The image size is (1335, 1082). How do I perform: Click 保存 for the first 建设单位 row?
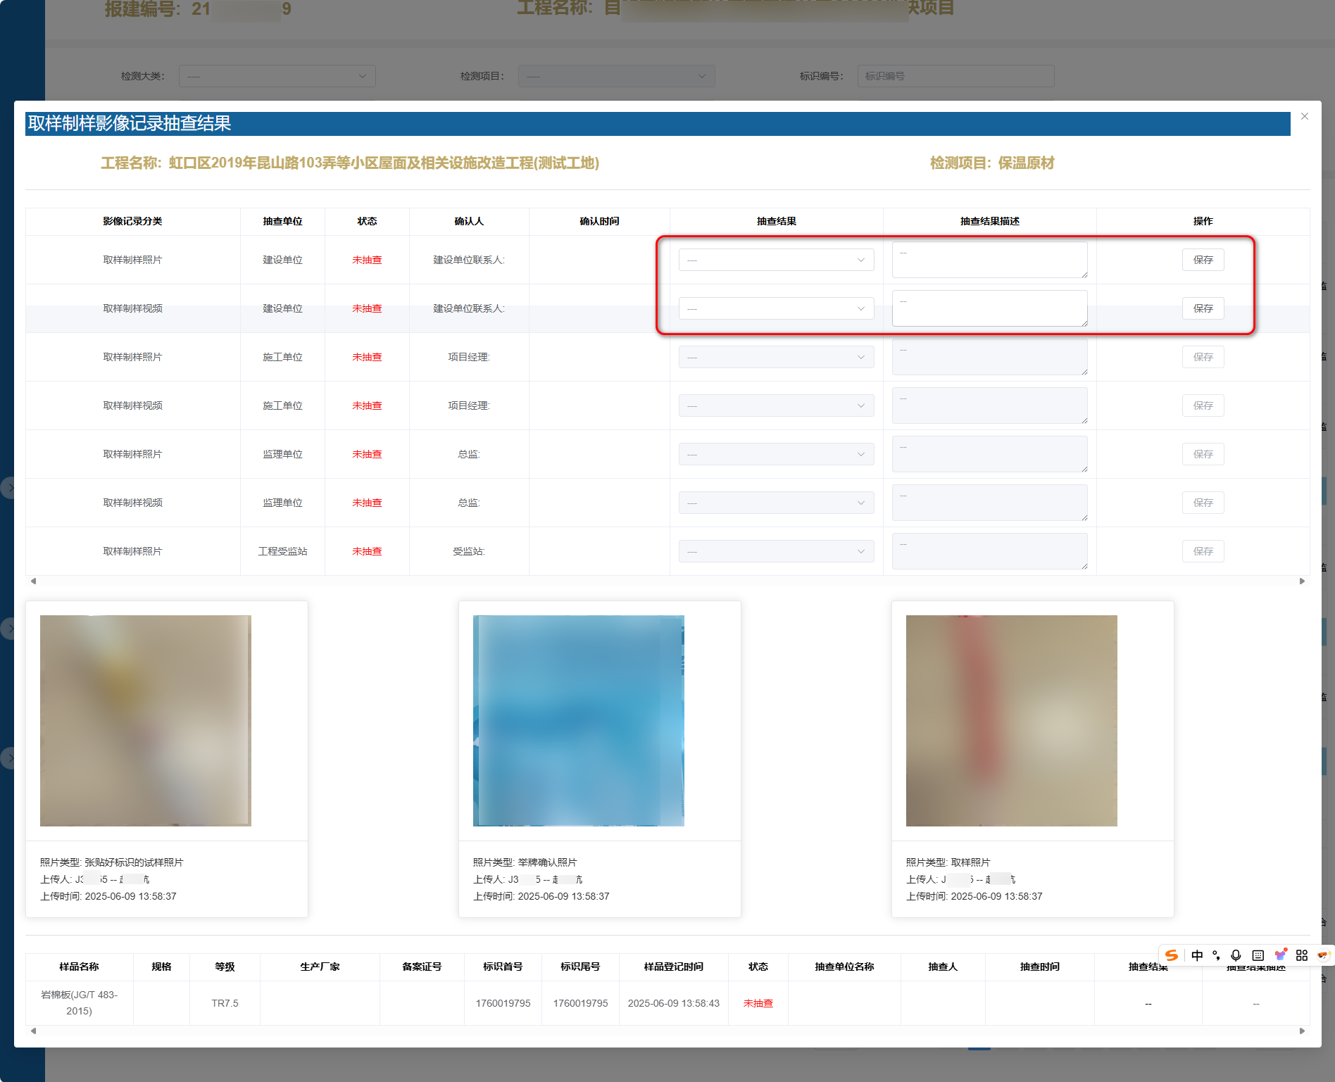click(x=1203, y=260)
